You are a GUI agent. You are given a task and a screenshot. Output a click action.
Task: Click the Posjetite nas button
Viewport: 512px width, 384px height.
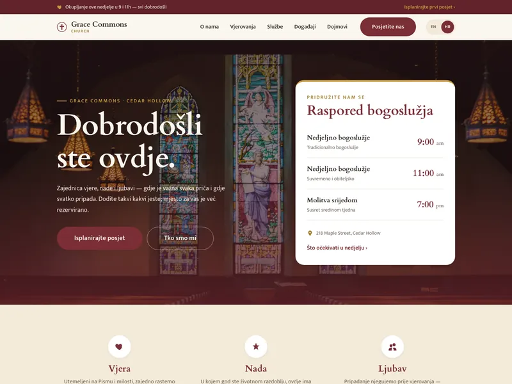pyautogui.click(x=388, y=27)
